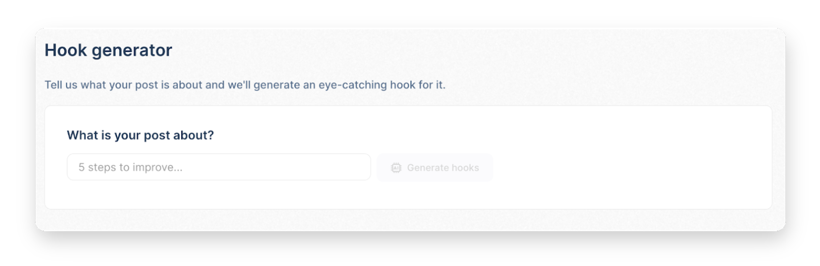
Task: Click the "5 steps to improve..." placeholder text
Action: point(130,167)
